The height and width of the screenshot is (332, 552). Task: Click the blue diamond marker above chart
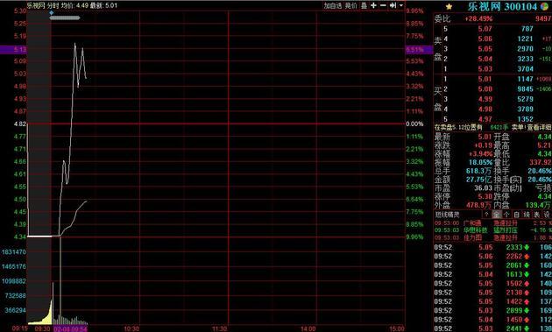(x=52, y=12)
